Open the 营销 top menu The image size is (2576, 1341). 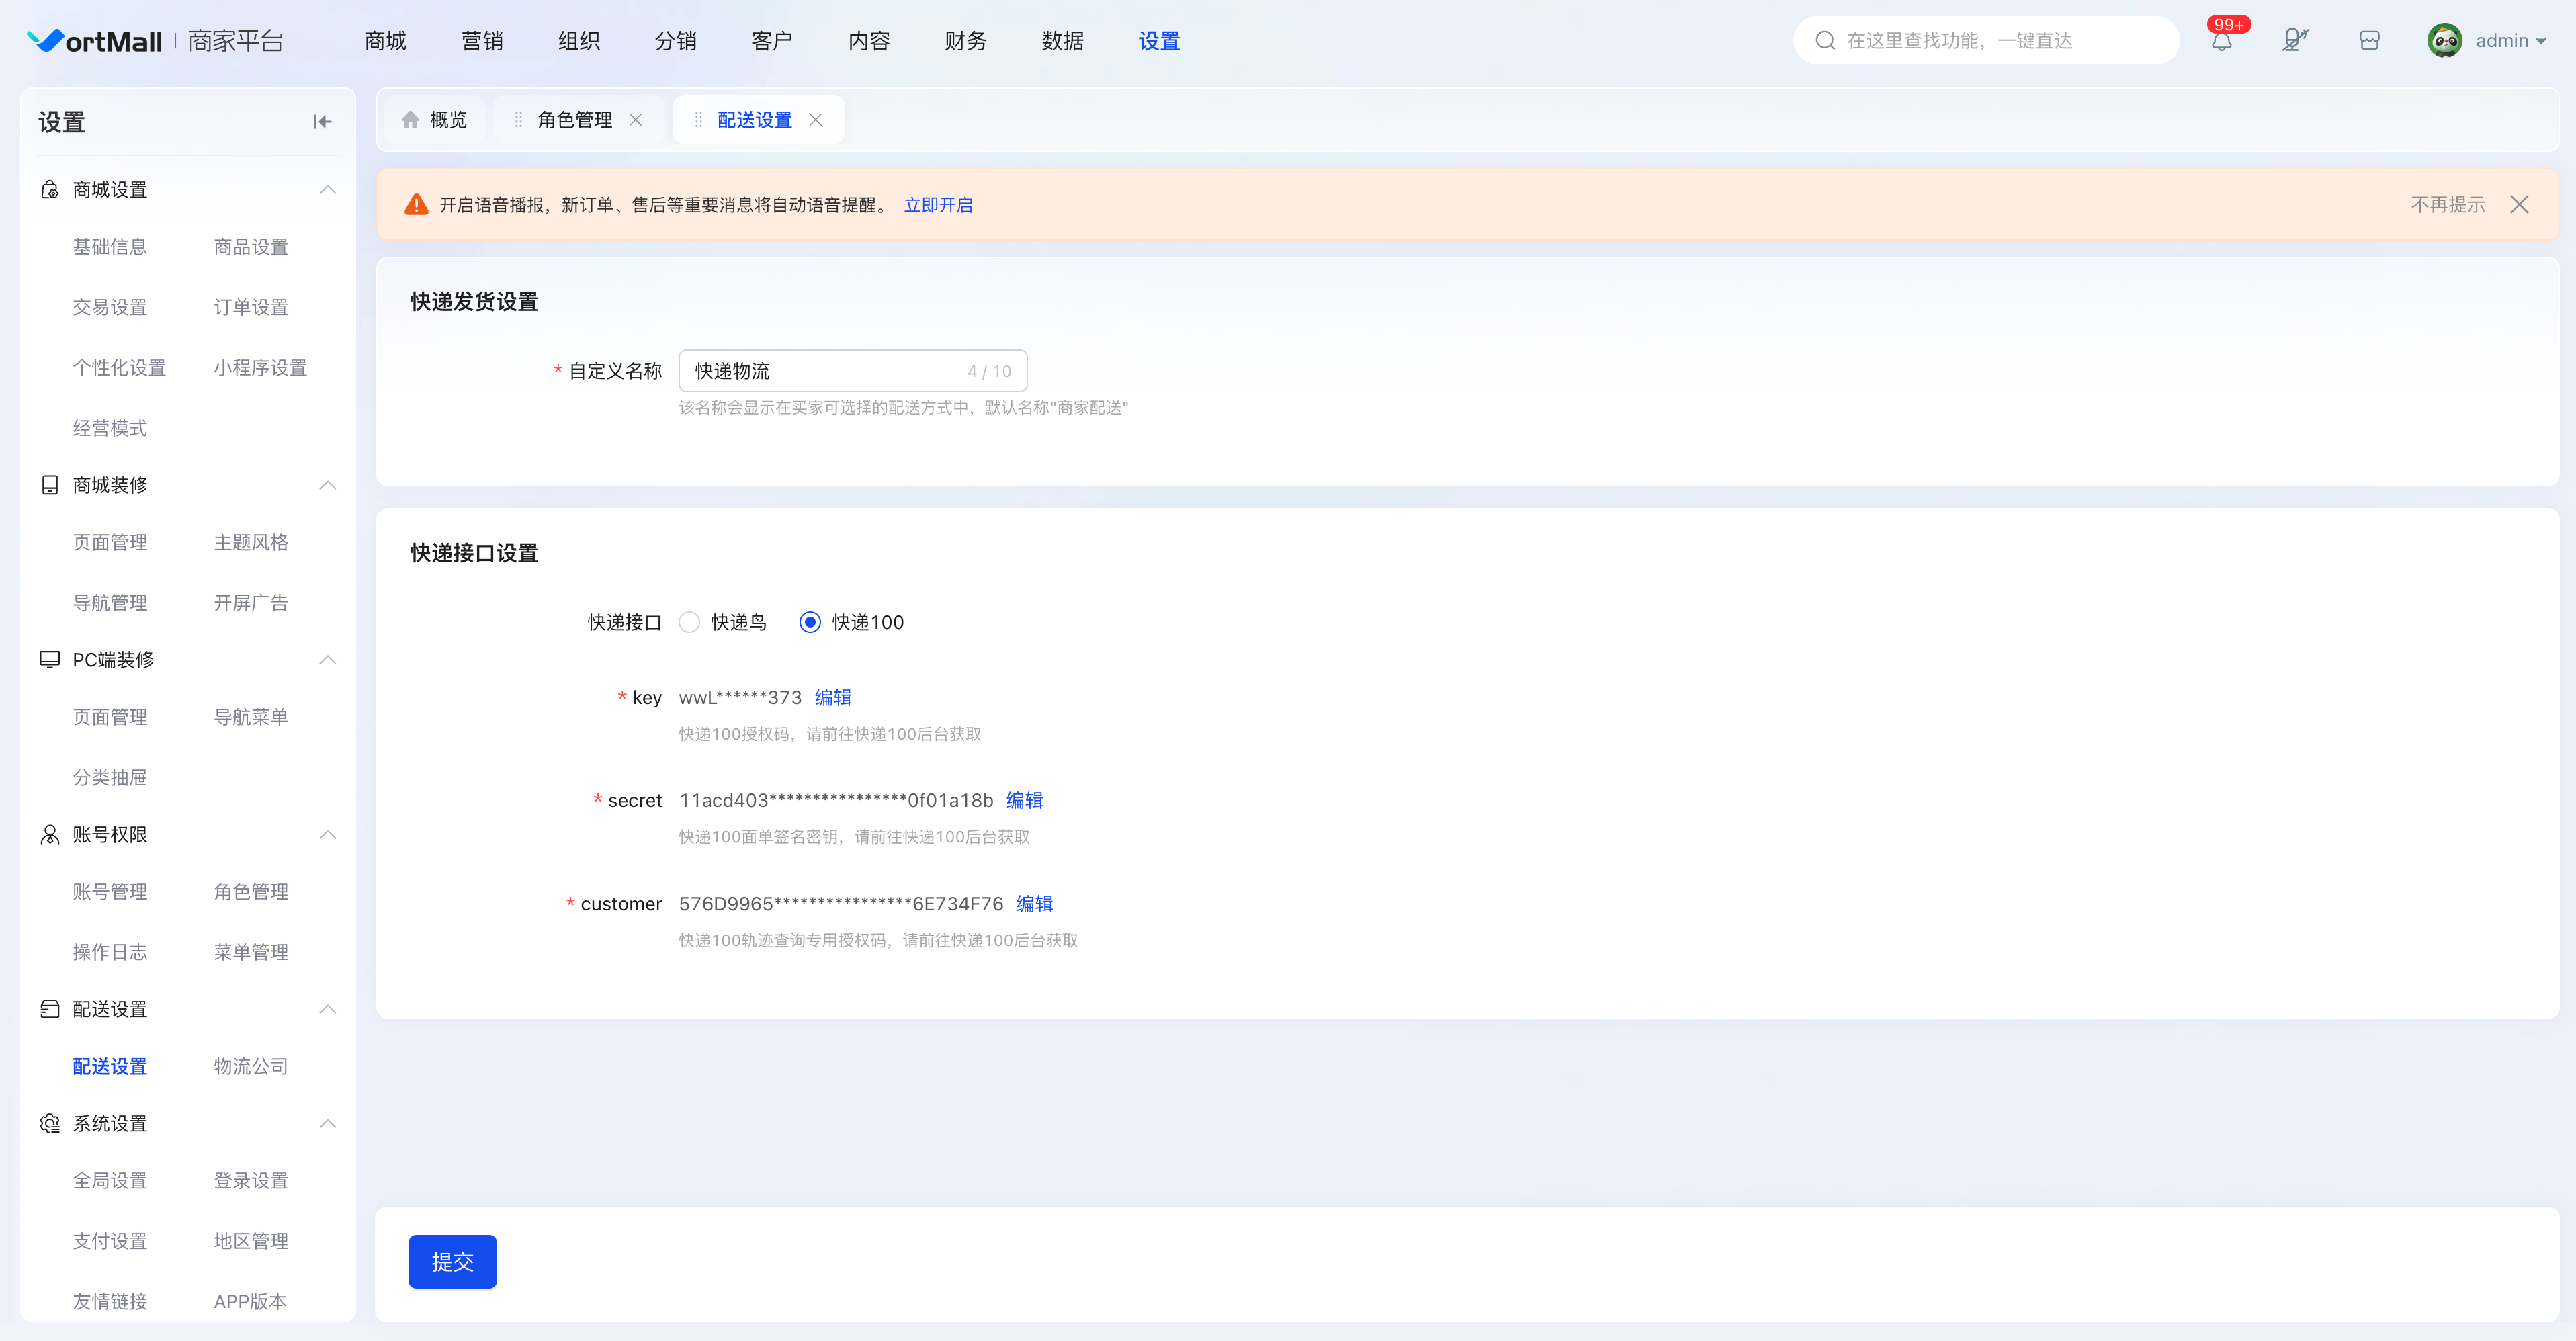[x=482, y=41]
